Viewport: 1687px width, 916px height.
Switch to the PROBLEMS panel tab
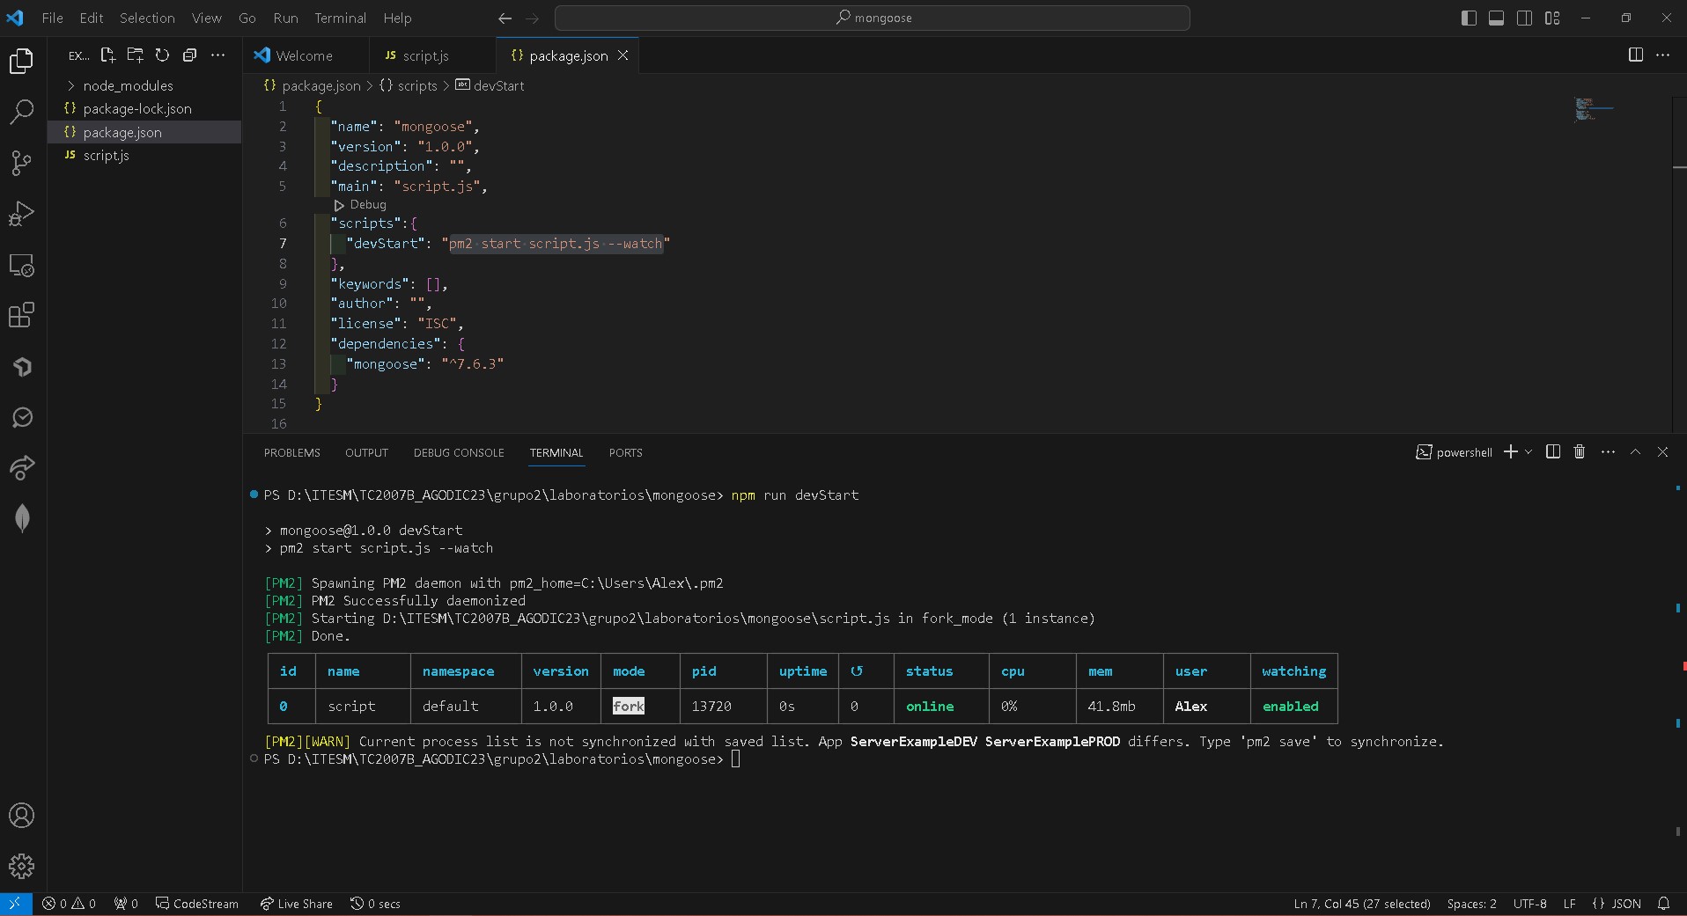pos(292,452)
